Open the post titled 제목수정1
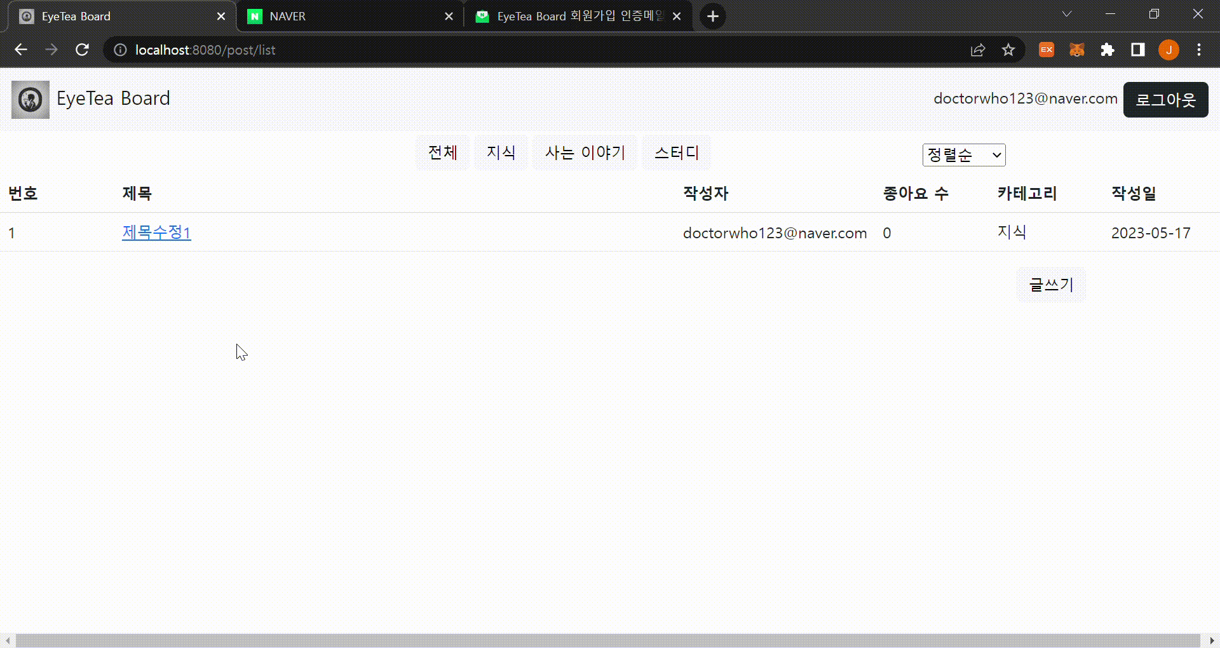1220x648 pixels. click(x=156, y=233)
